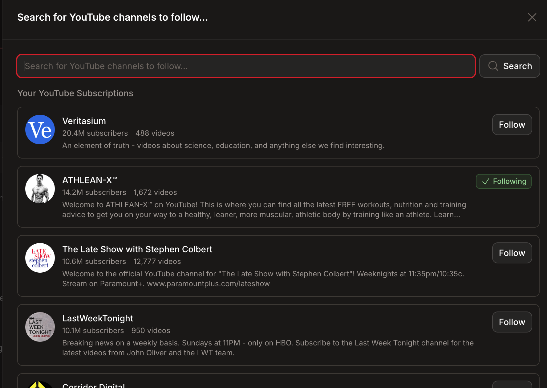547x388 pixels.
Task: Click the Search button
Action: point(509,66)
